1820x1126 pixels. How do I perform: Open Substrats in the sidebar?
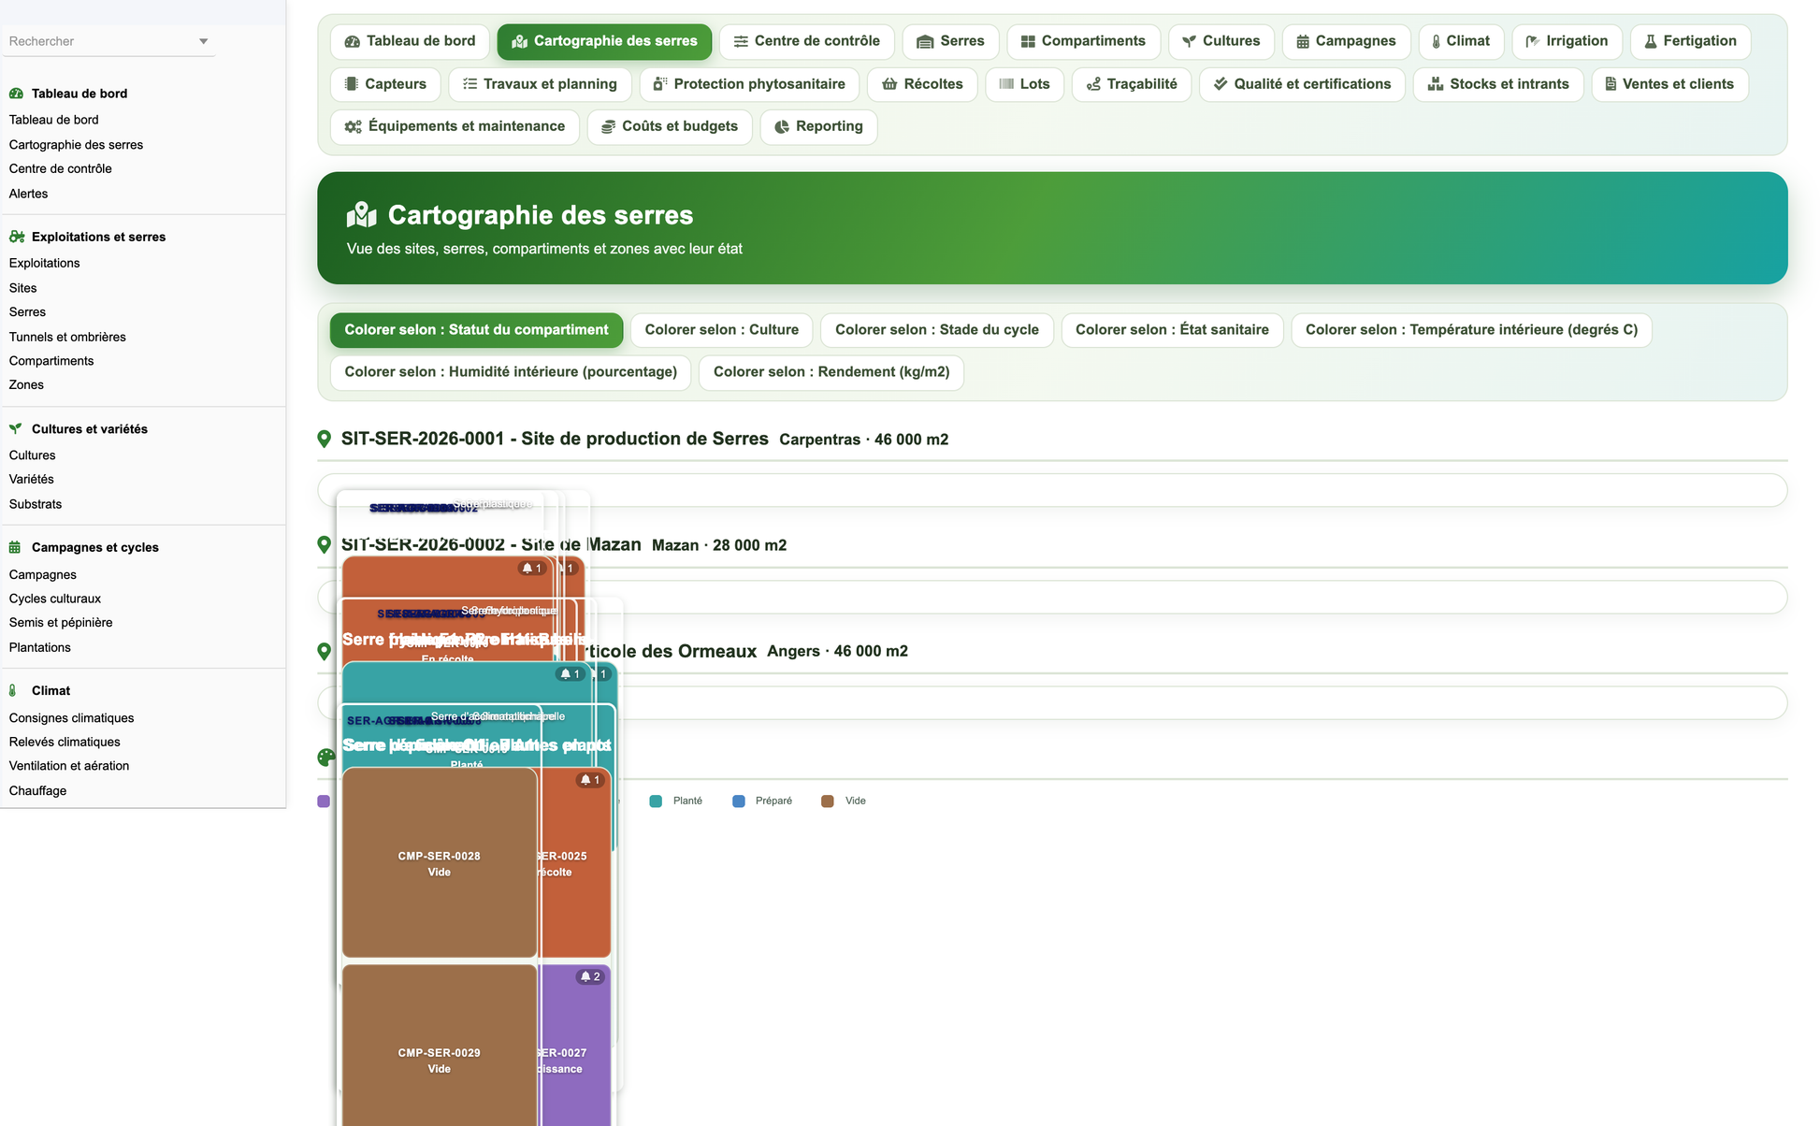(35, 504)
